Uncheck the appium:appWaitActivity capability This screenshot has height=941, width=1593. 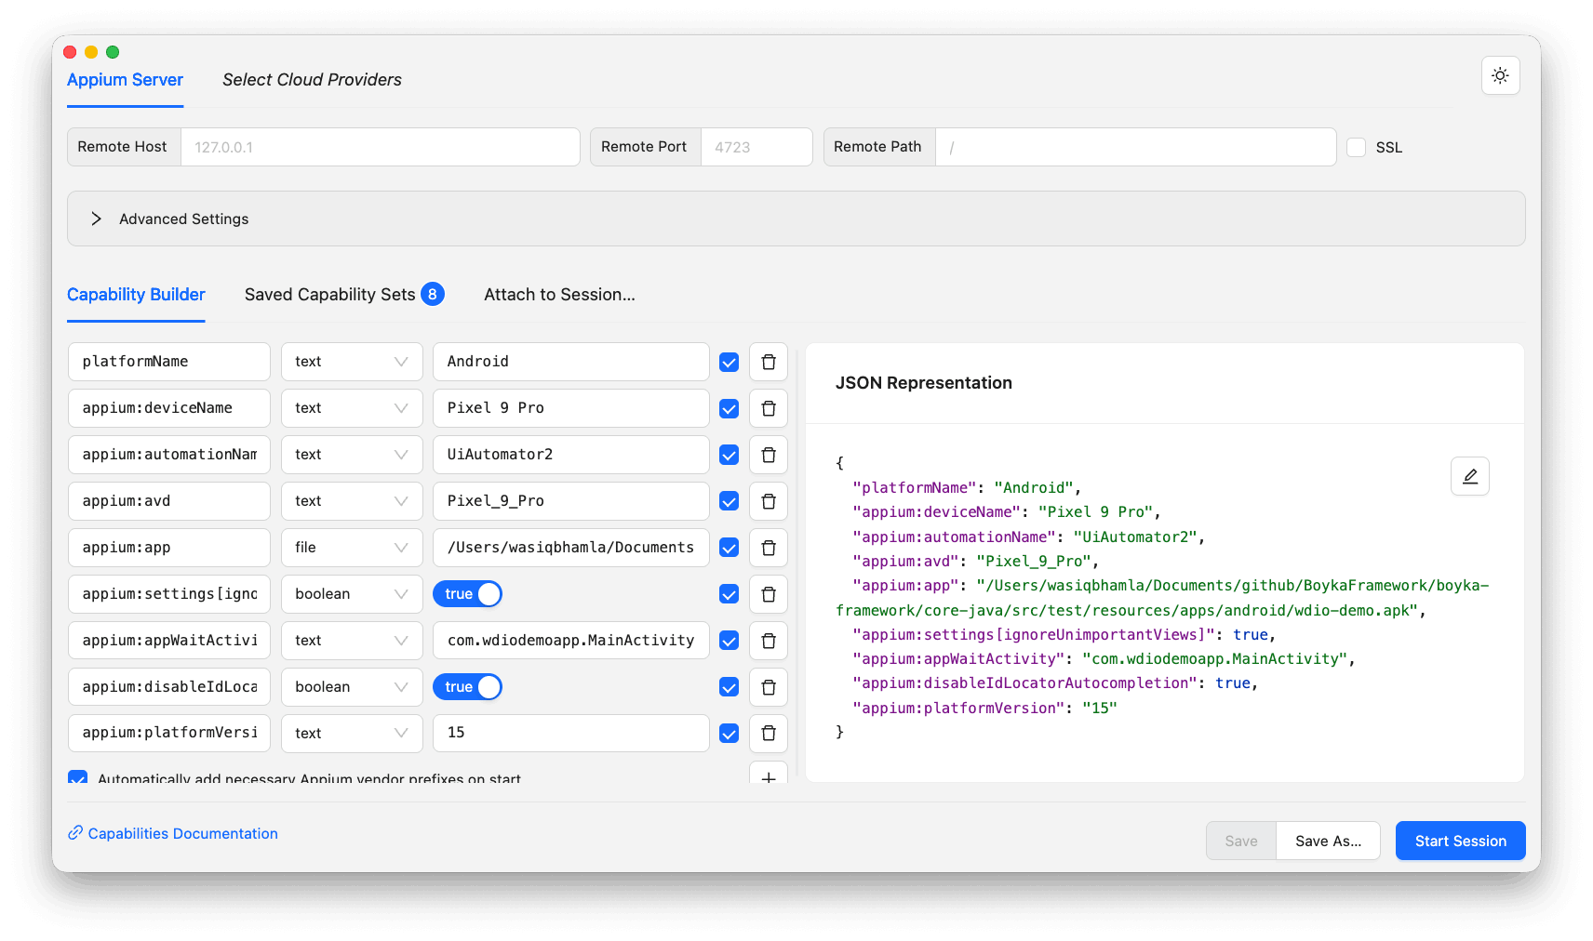729,640
